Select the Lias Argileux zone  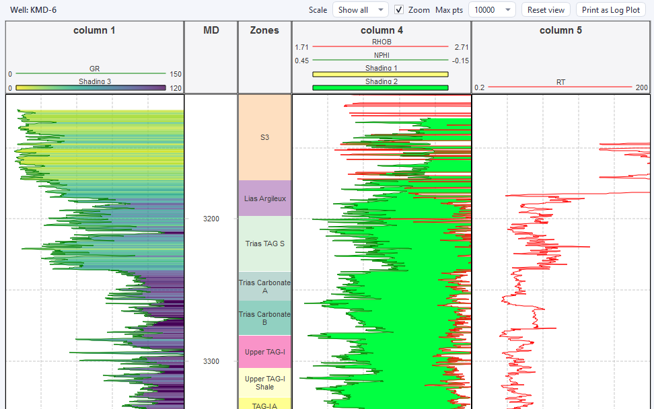(264, 198)
